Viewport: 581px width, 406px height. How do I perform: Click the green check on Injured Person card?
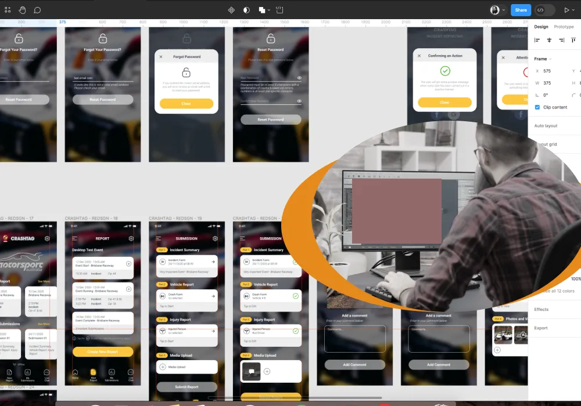click(x=296, y=331)
